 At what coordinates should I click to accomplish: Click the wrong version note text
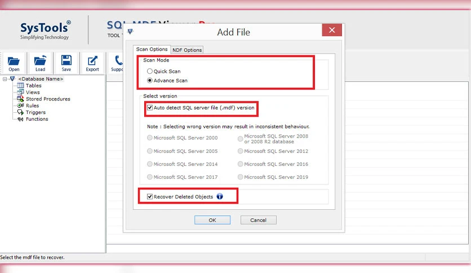228,126
